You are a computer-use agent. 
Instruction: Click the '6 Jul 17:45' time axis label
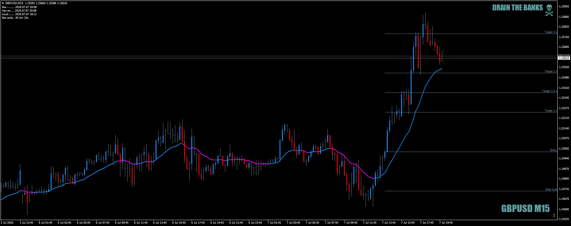click(x=198, y=223)
